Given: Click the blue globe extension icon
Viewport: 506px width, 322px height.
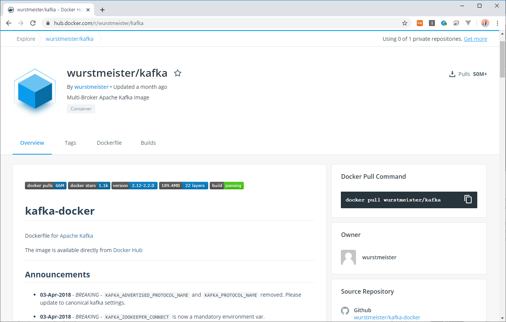Looking at the screenshot, I should pos(444,23).
